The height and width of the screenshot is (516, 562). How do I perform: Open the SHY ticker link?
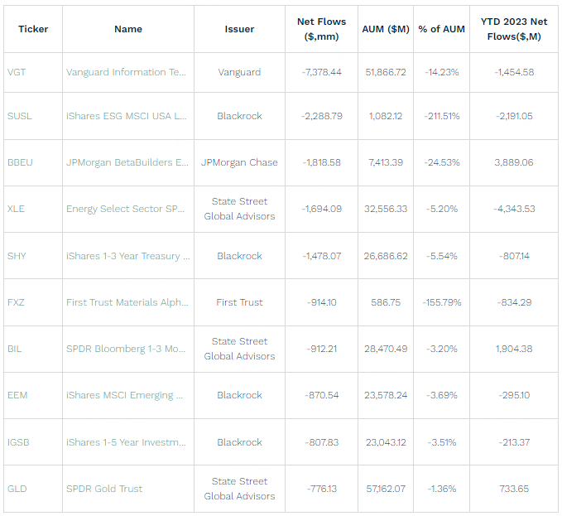[x=17, y=256]
